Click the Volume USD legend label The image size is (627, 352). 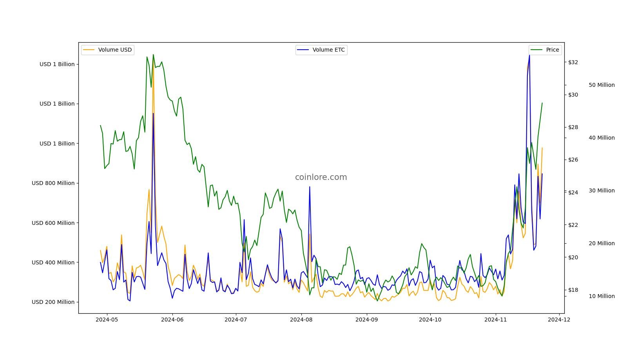click(x=115, y=50)
